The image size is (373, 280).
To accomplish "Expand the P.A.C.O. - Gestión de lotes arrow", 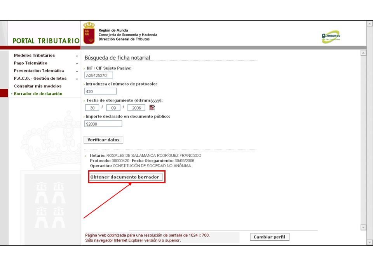I will click(x=77, y=79).
